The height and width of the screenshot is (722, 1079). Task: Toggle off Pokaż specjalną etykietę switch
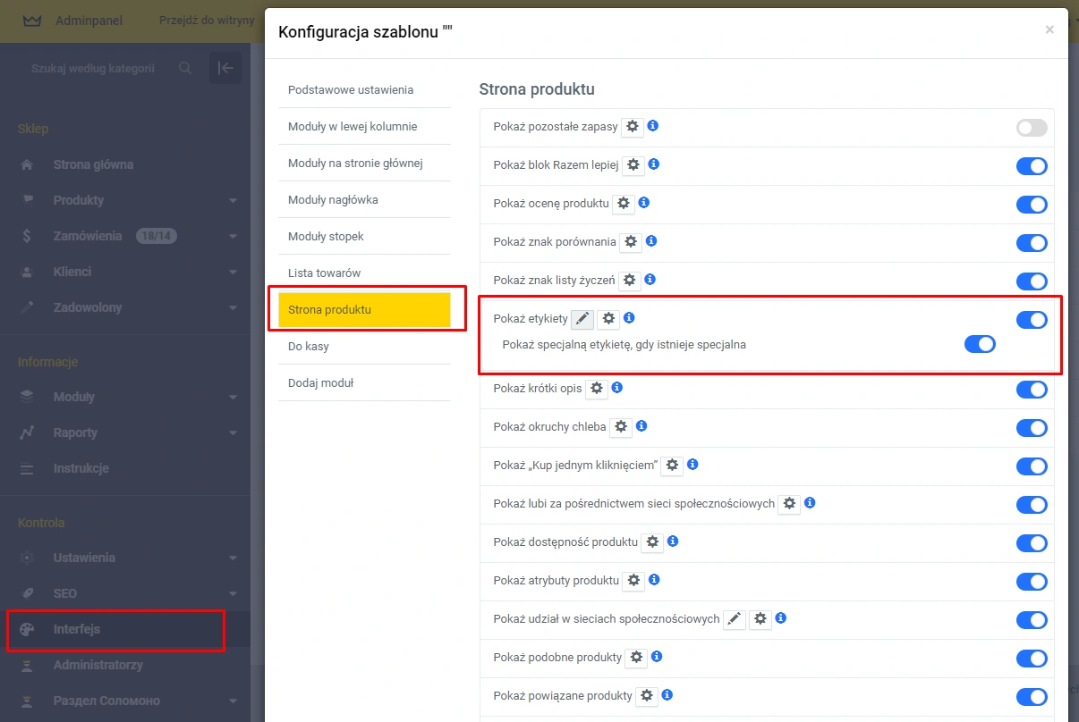click(979, 344)
